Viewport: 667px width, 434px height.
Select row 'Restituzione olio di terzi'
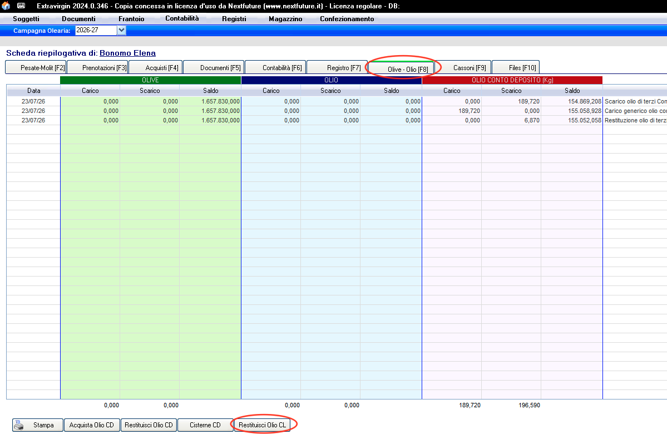tap(337, 120)
